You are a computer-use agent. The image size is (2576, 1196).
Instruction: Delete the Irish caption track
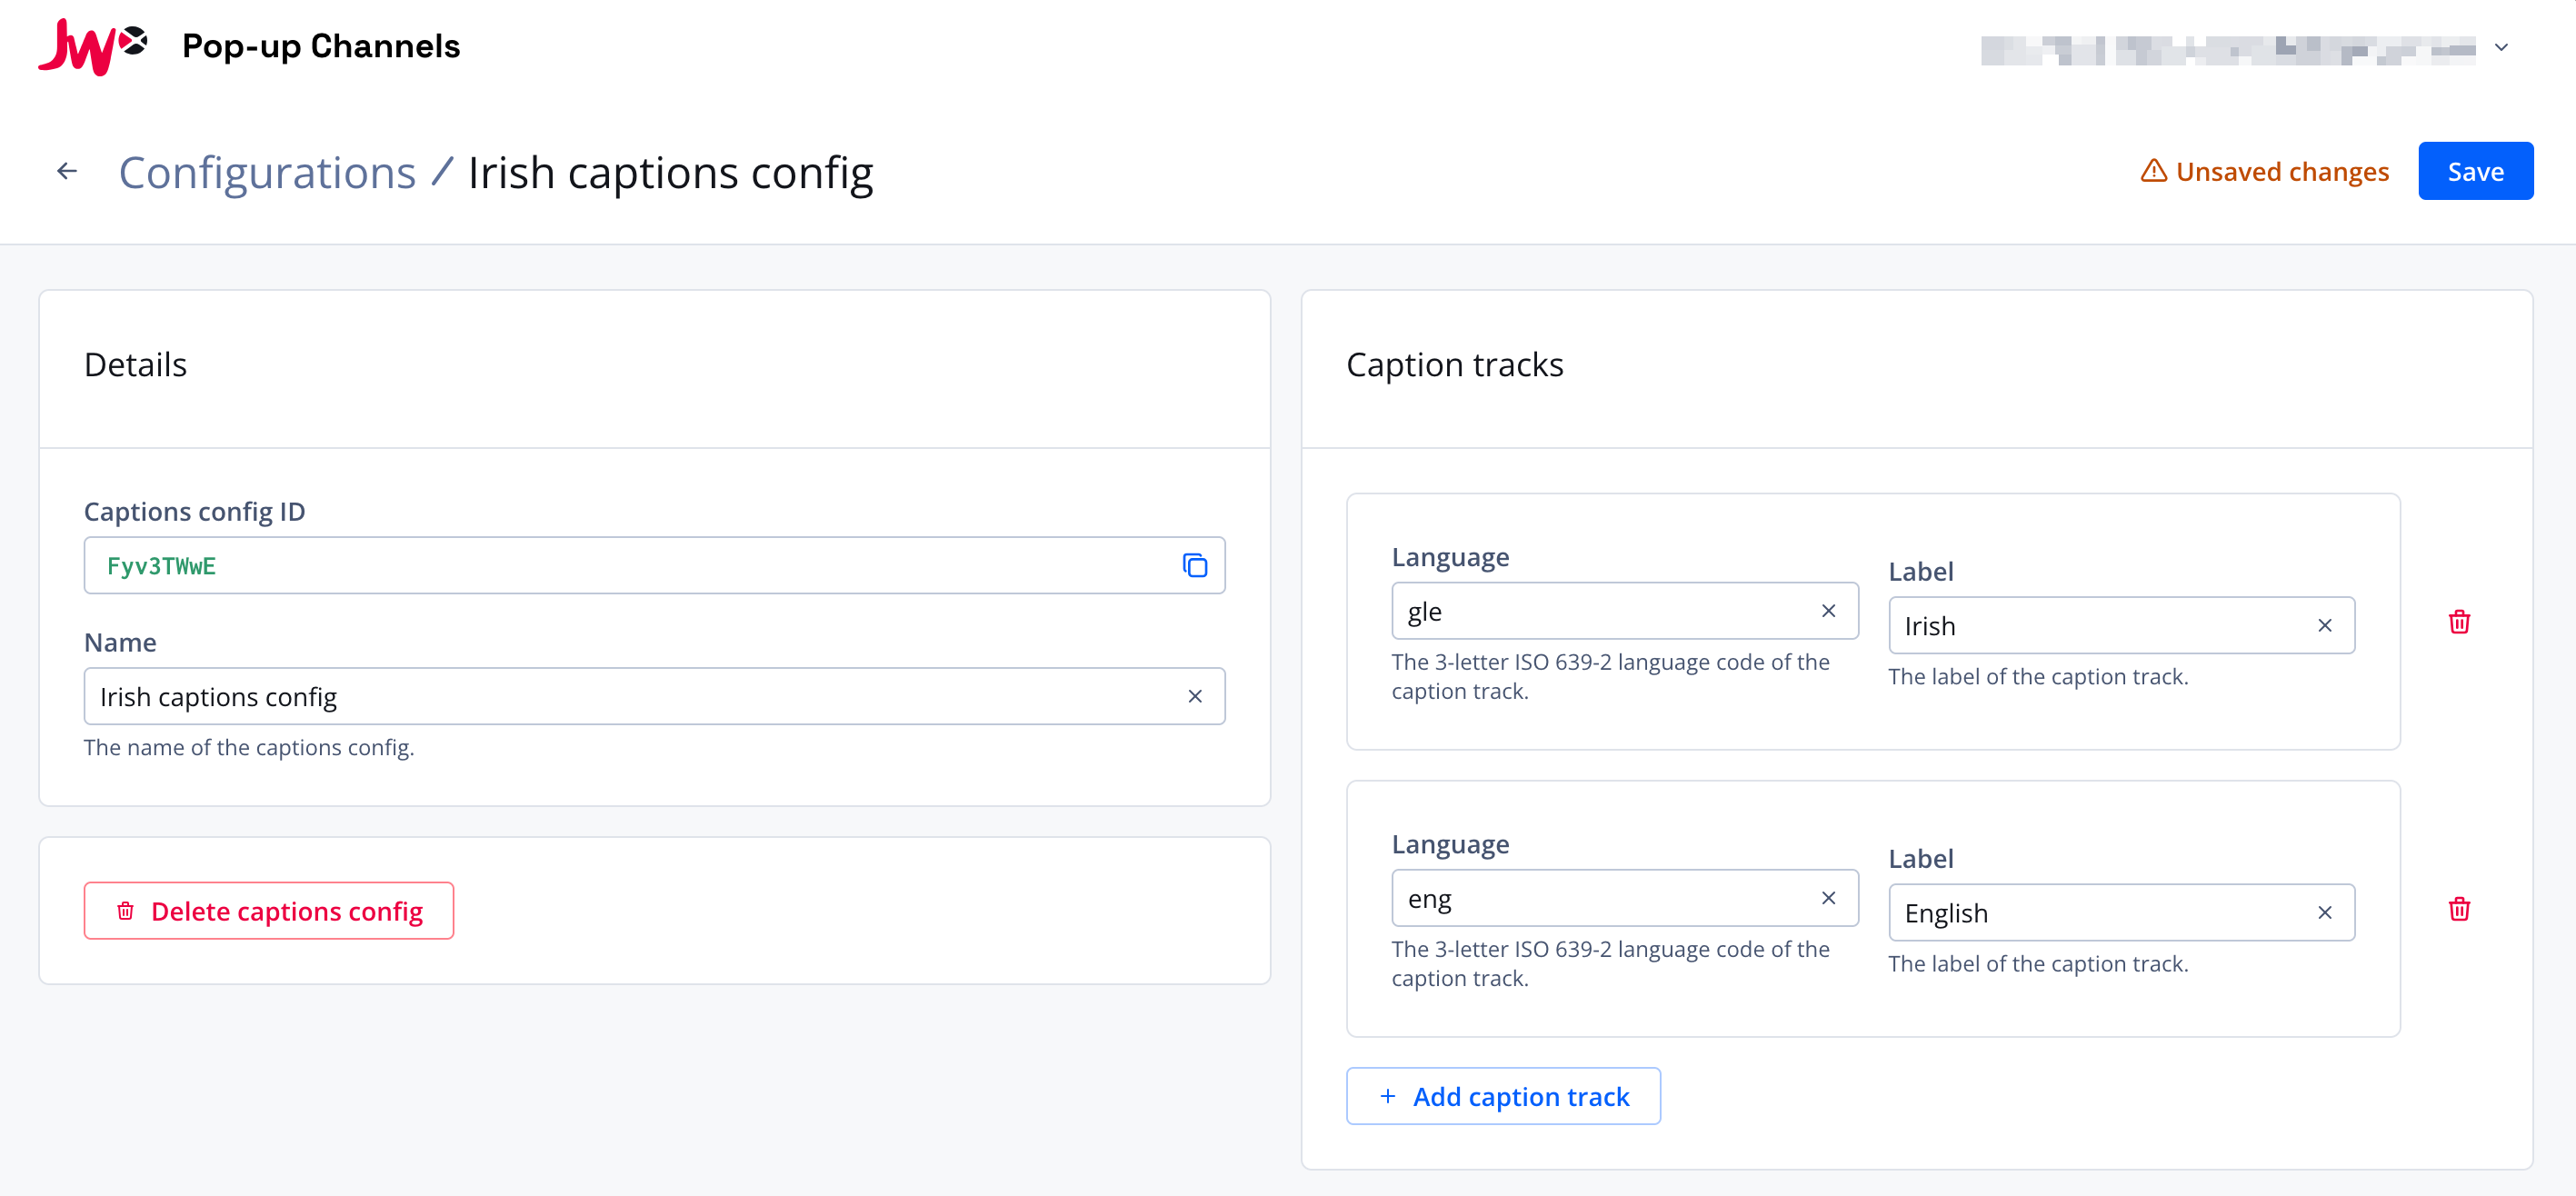tap(2459, 622)
